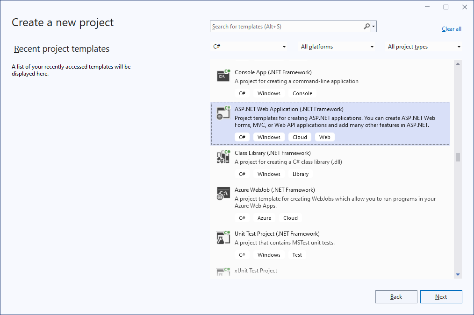
Task: Click the Console App template icon
Action: point(223,76)
